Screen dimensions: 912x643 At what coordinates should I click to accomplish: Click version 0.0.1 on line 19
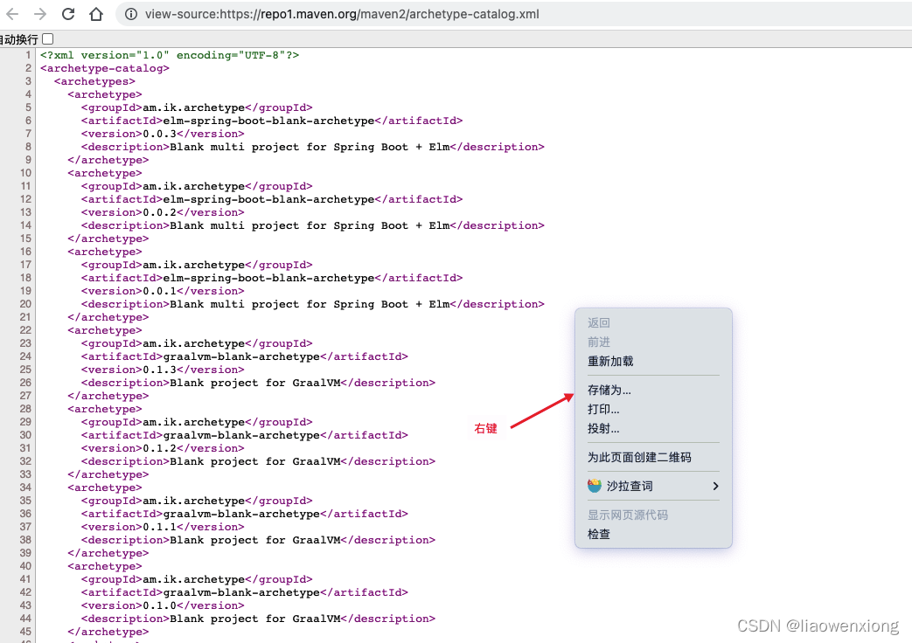coord(163,291)
